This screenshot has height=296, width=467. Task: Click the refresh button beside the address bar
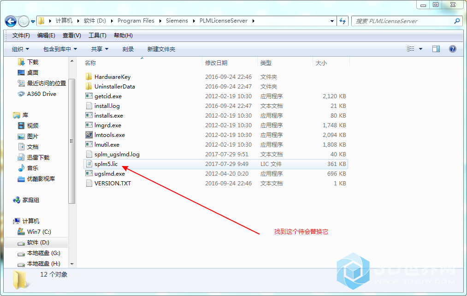(343, 21)
